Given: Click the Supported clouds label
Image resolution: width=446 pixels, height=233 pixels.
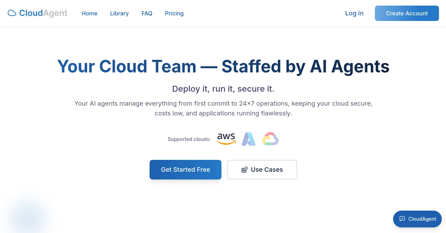Looking at the screenshot, I should (x=189, y=139).
